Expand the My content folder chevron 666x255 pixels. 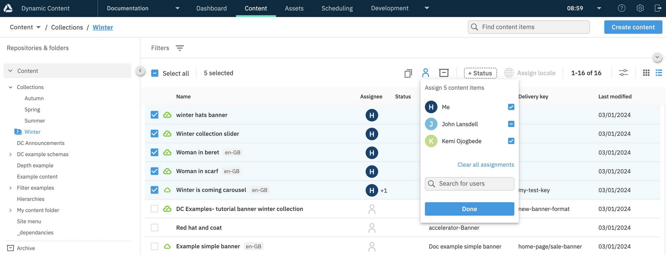pos(10,210)
